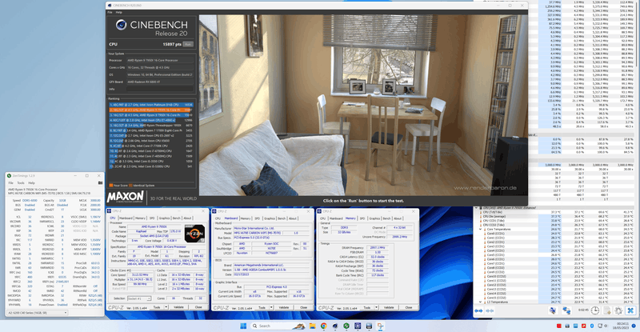Open HWiNFO sensor settings gear icon
The width and height of the screenshot is (640, 332).
pyautogui.click(x=618, y=310)
